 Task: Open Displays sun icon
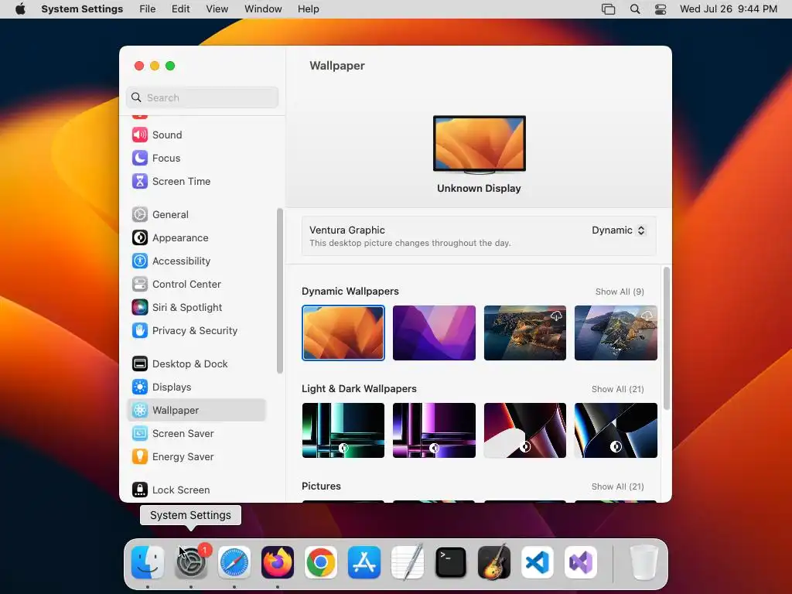tap(140, 387)
